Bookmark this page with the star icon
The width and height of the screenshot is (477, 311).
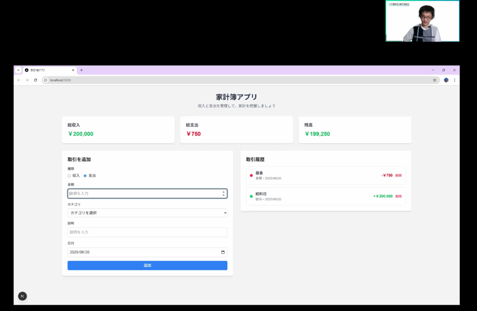pos(435,80)
